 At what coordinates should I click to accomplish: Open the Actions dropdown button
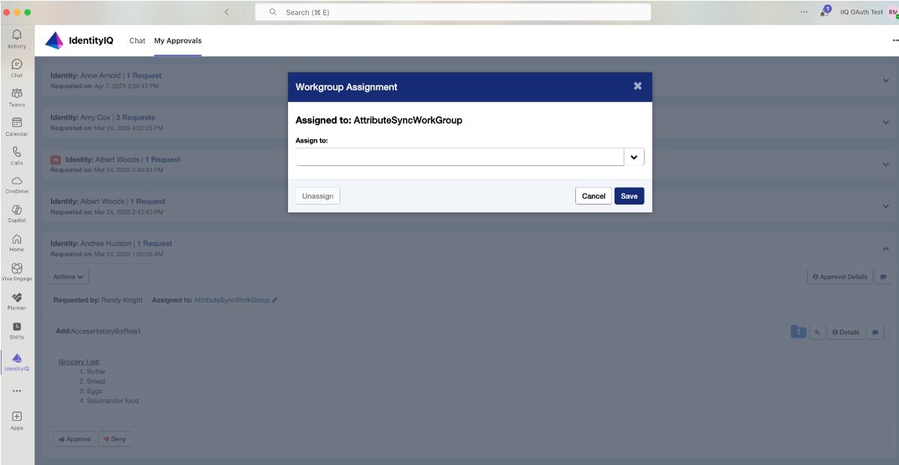click(68, 277)
